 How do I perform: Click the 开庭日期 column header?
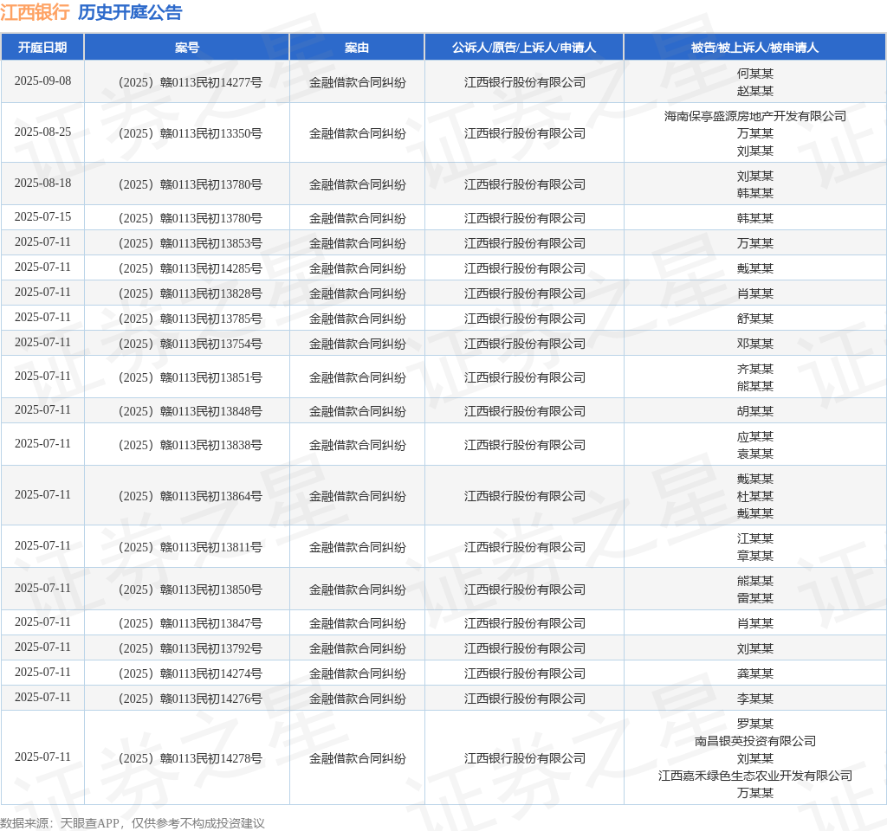click(42, 48)
